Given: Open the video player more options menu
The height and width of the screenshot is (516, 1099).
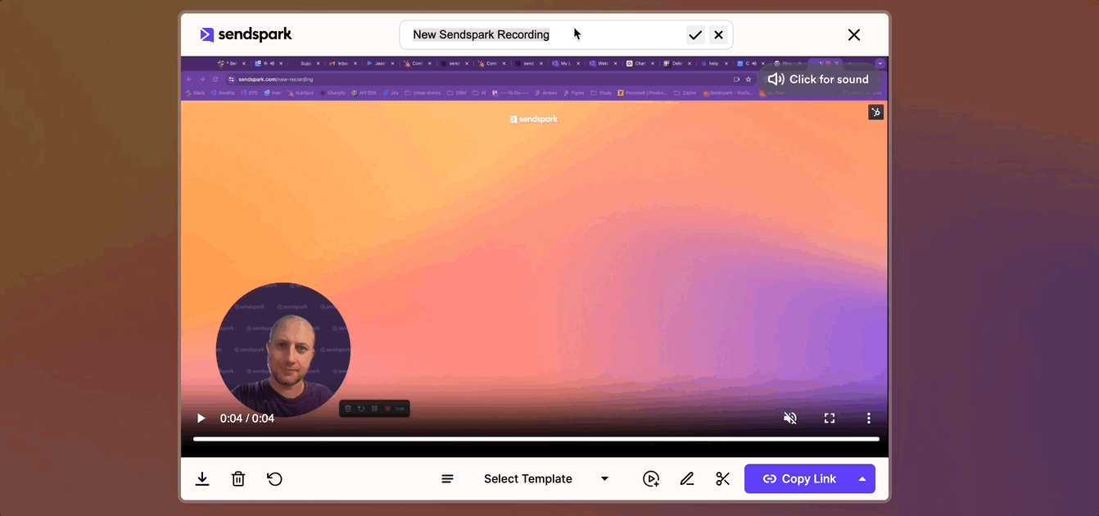Looking at the screenshot, I should click(x=869, y=419).
